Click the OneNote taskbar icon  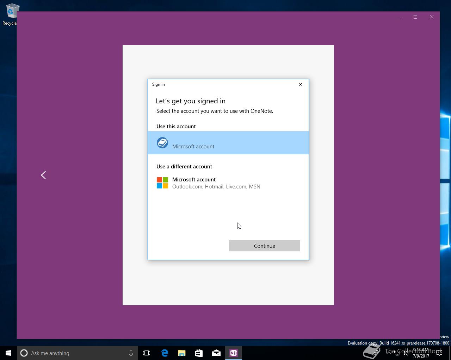click(x=234, y=353)
